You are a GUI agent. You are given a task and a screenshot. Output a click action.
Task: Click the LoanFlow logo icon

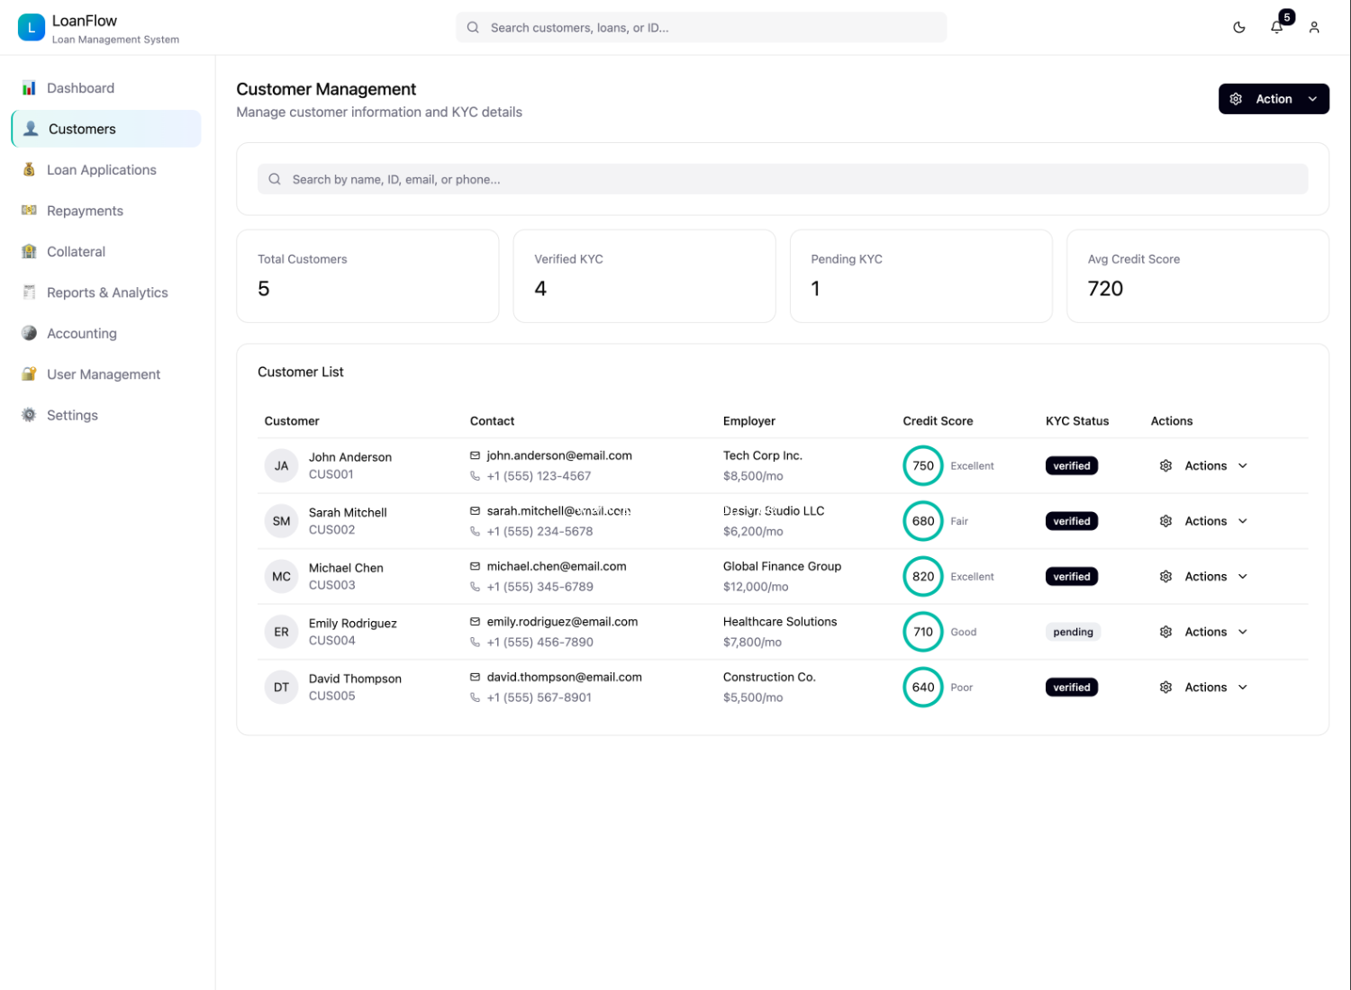tap(31, 28)
